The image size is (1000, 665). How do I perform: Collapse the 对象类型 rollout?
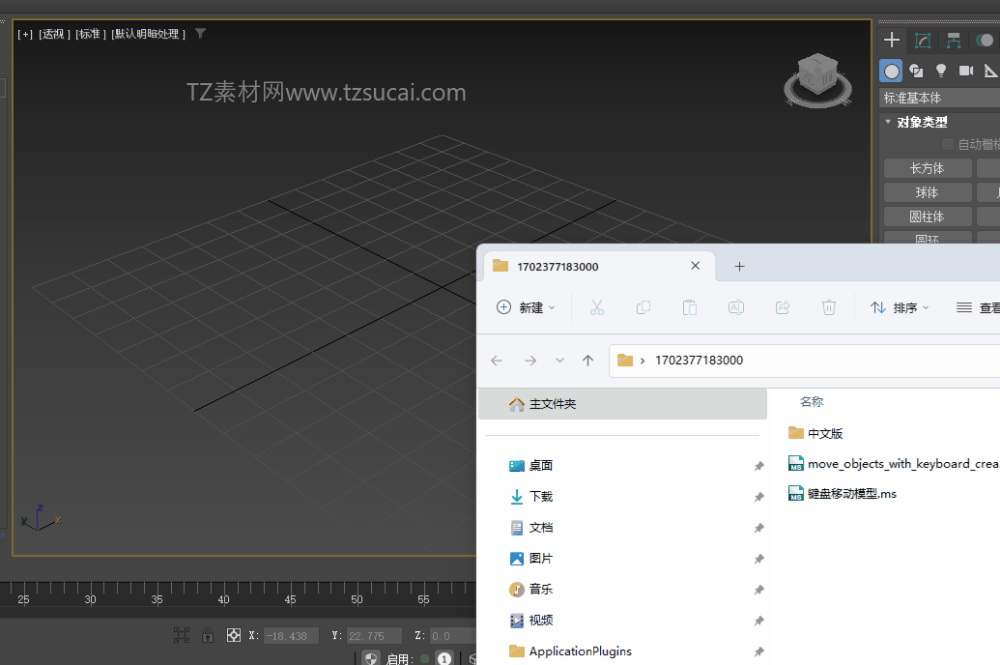coord(921,122)
